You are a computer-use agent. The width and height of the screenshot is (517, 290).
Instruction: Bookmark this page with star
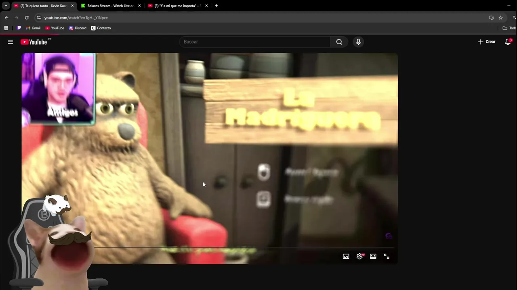501,18
